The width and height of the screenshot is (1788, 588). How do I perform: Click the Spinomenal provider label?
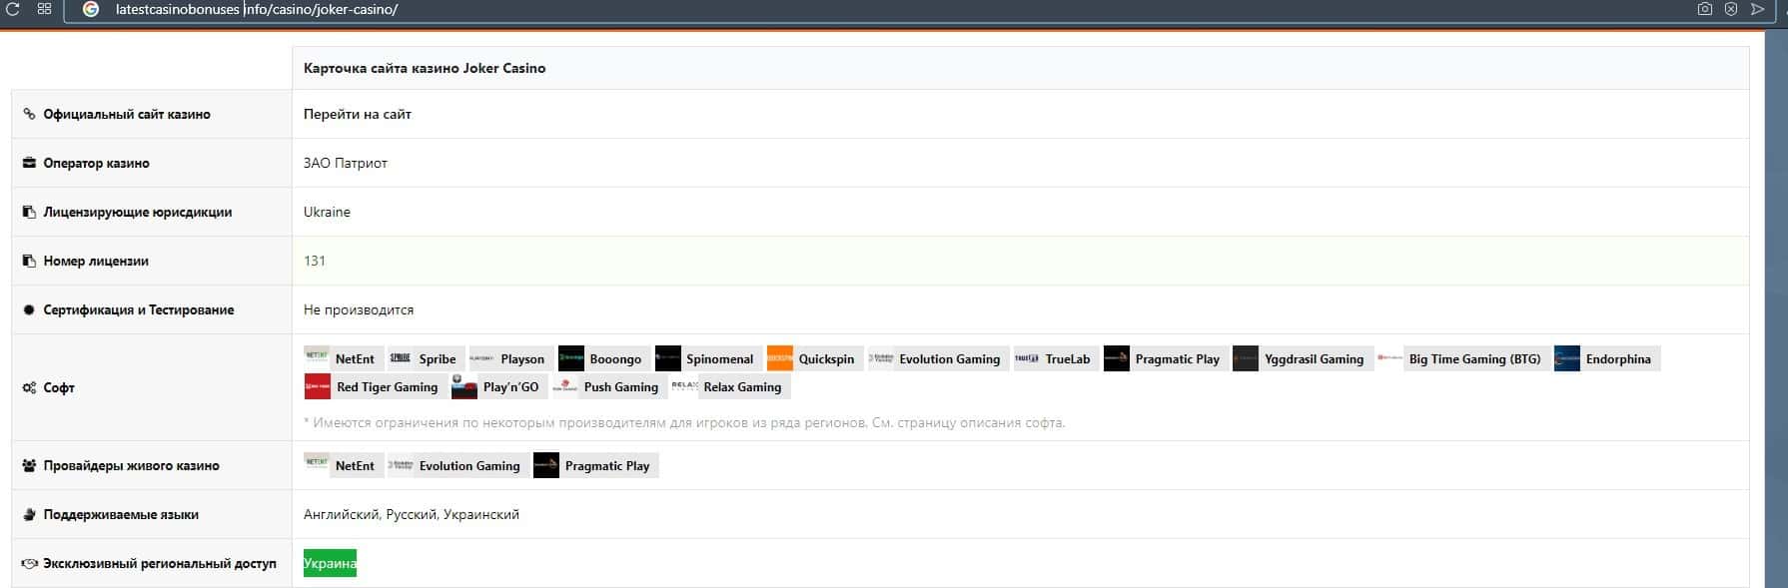(x=719, y=359)
